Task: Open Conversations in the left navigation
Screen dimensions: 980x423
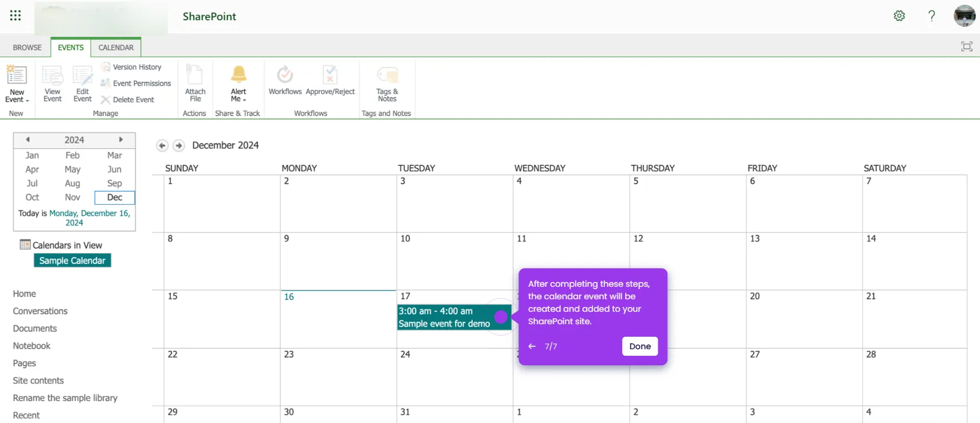Action: (40, 311)
